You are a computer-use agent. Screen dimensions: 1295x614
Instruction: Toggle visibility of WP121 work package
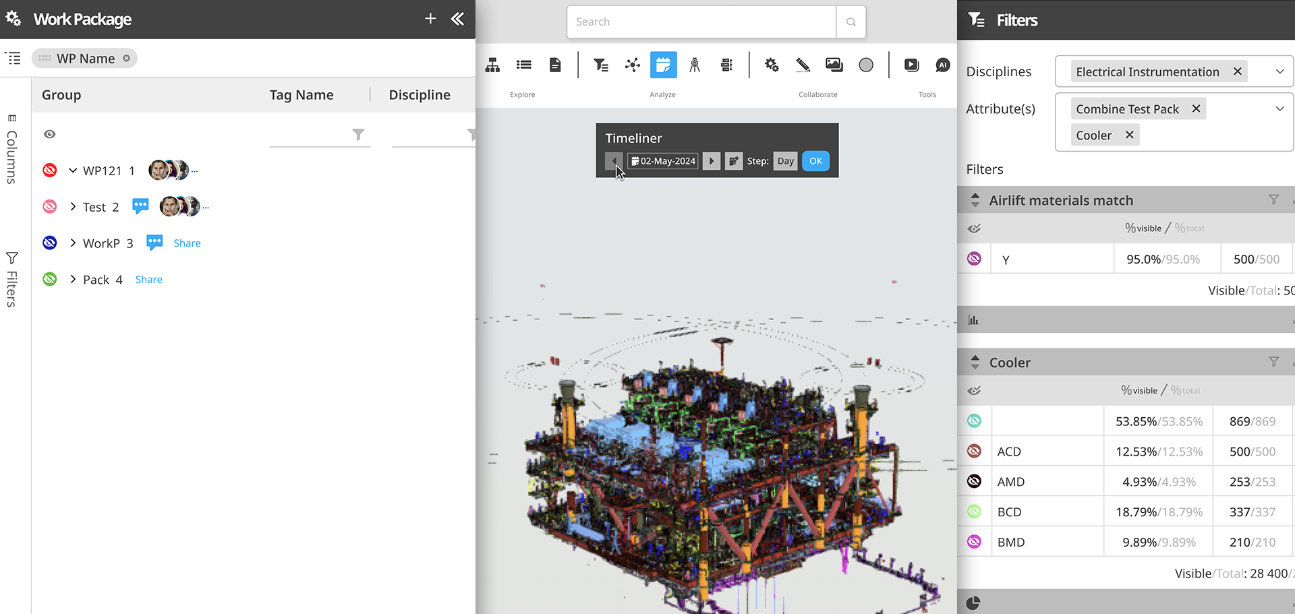[x=50, y=170]
